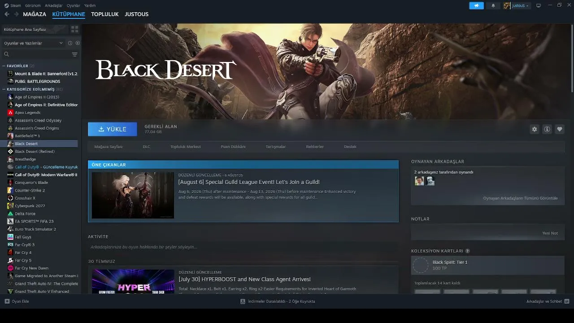Click Oynayan Arkadaşların Tümünü Görüntüle

[521, 198]
